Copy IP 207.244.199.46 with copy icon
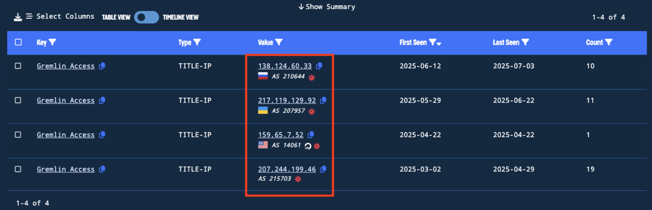This screenshot has width=652, height=210. (x=323, y=169)
